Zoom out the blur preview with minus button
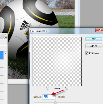 (x=47, y=89)
